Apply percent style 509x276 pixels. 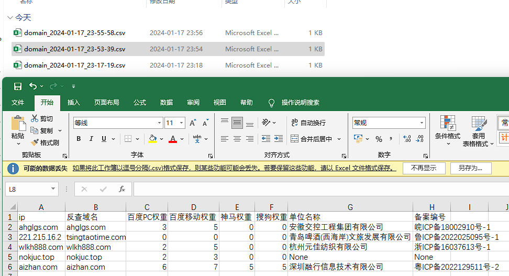click(x=379, y=139)
